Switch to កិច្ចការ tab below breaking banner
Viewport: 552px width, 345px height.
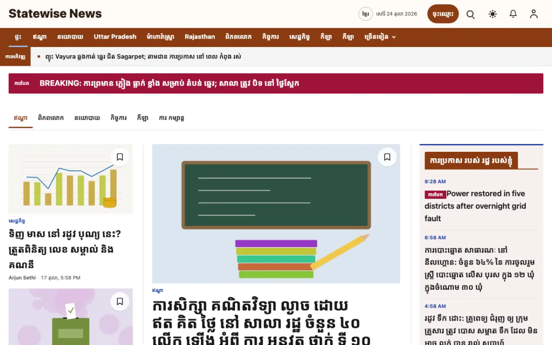[119, 118]
